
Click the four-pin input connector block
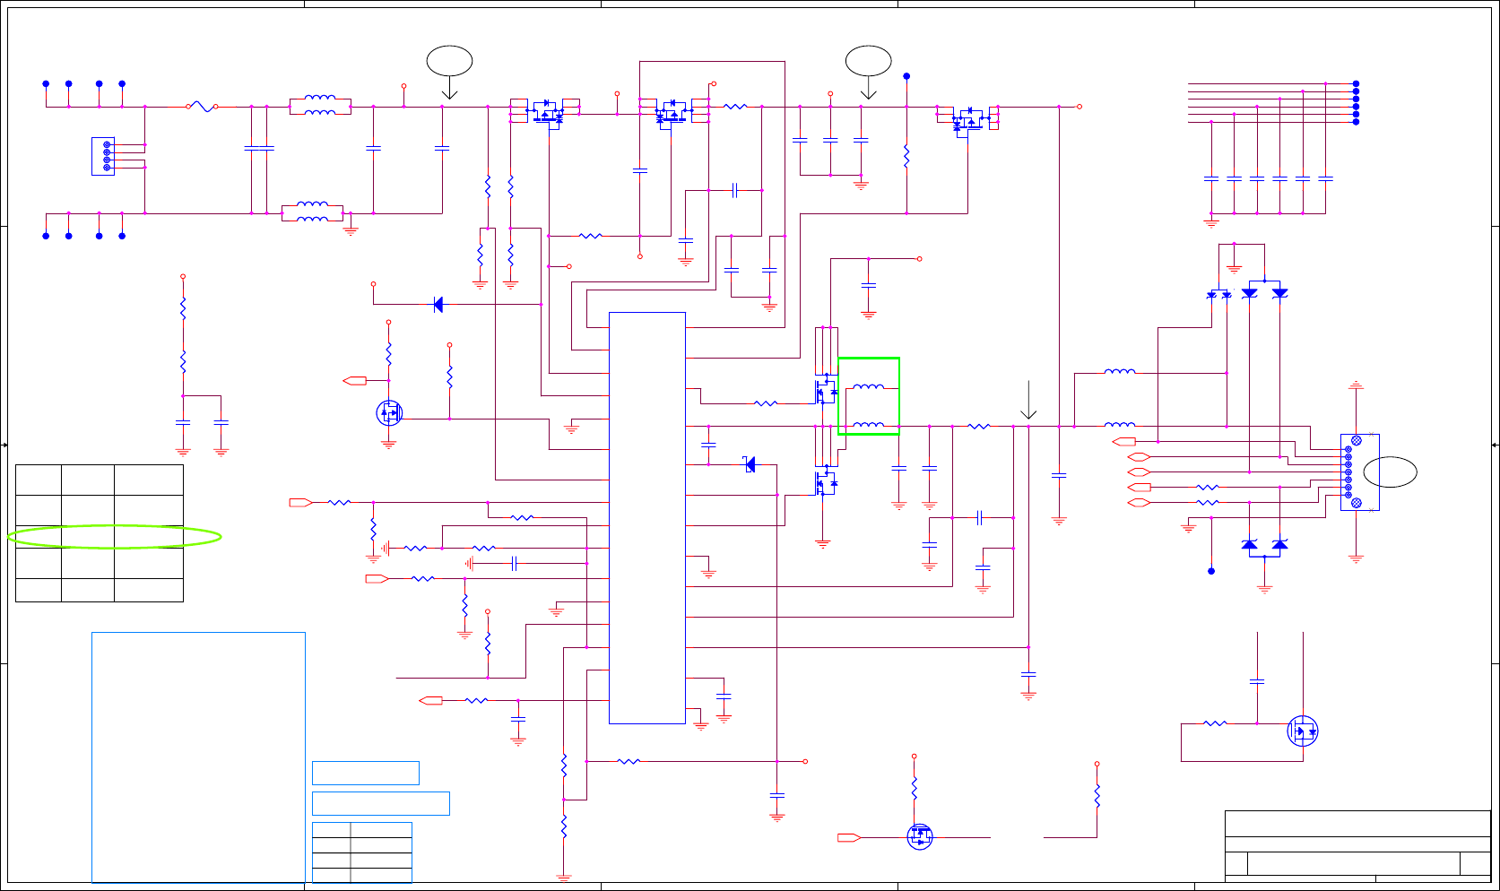(x=103, y=156)
